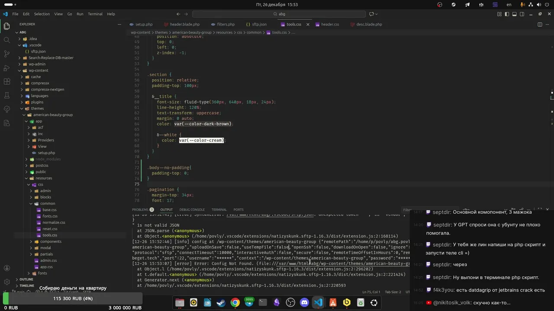Split the editor using the split icon
The image size is (554, 311).
(x=540, y=24)
